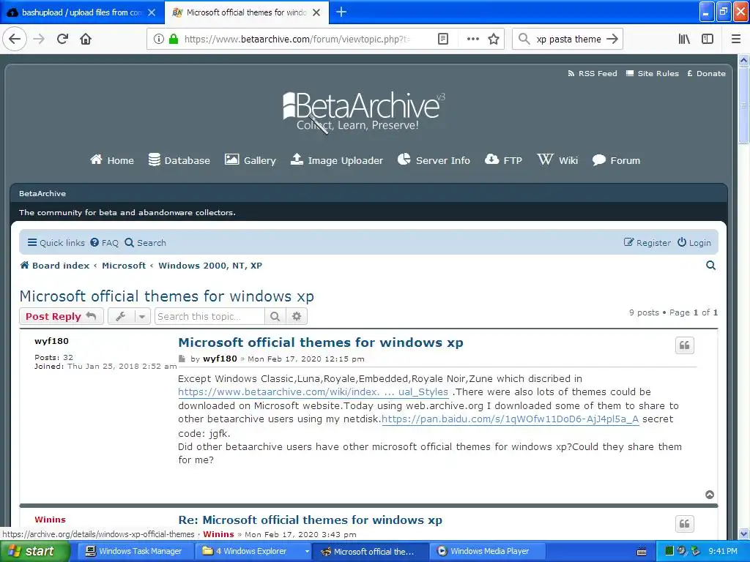Go to Windows 2000, NT, XP breadcrumb
Viewport: 750px width, 562px height.
pos(210,265)
